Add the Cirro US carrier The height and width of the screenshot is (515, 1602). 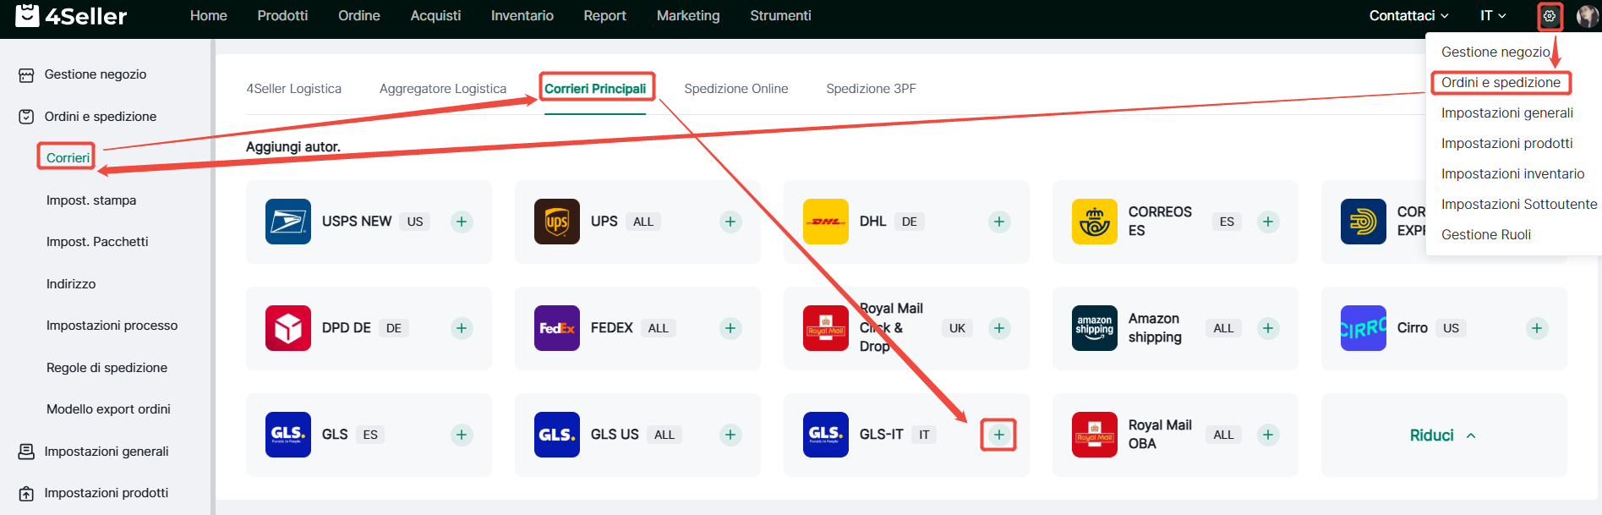[1536, 328]
